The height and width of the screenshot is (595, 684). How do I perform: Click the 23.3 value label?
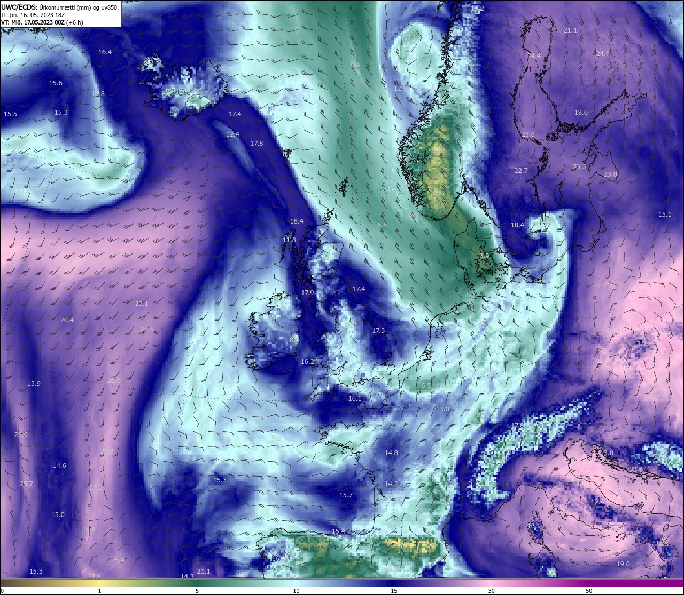point(579,167)
